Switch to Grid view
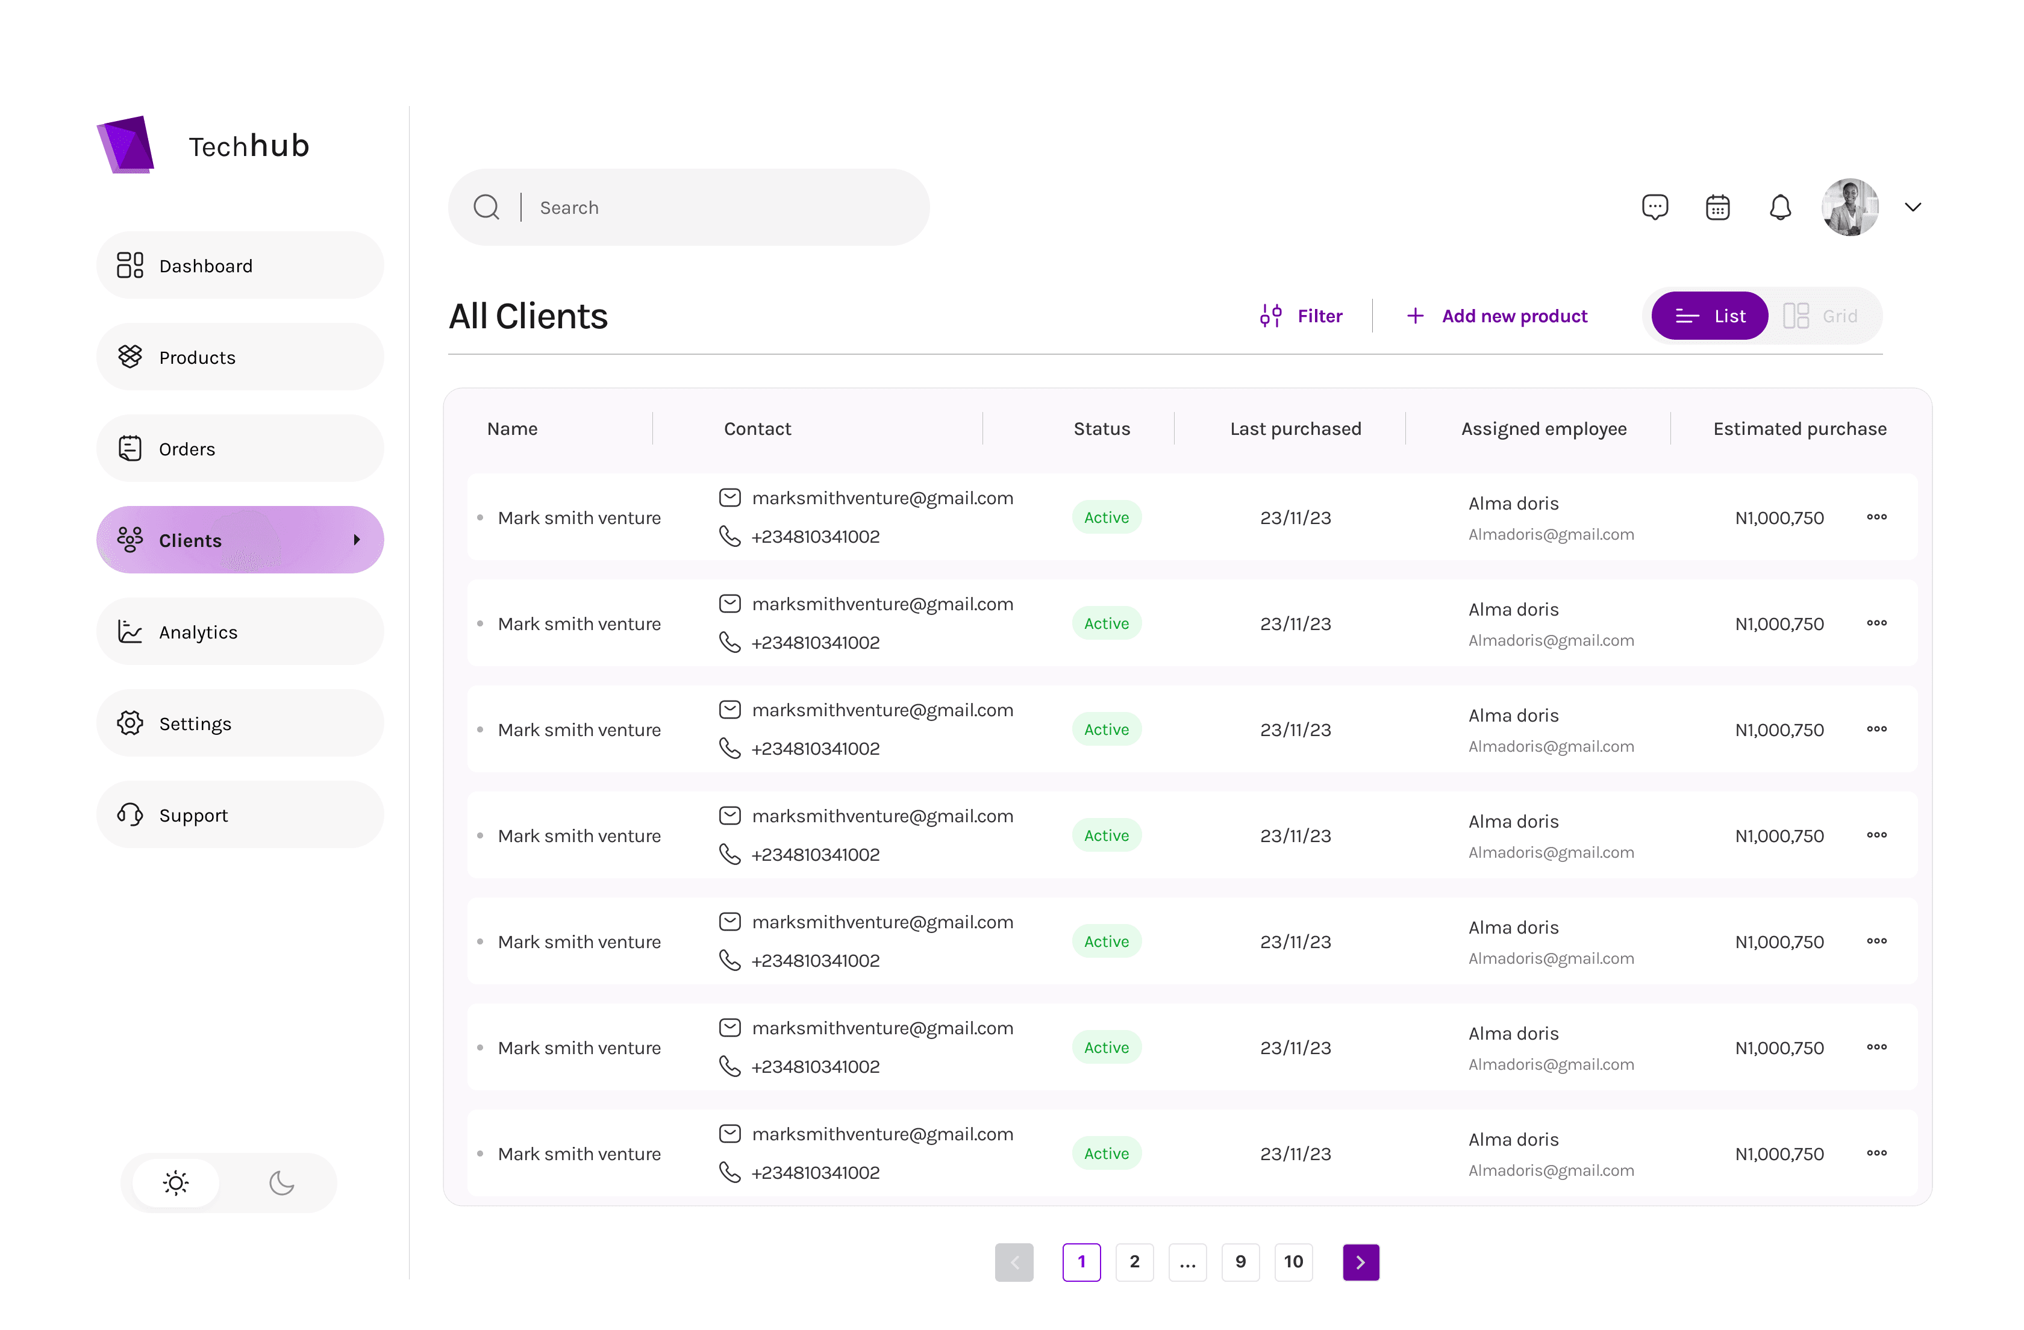The image size is (2024, 1330). tap(1821, 316)
